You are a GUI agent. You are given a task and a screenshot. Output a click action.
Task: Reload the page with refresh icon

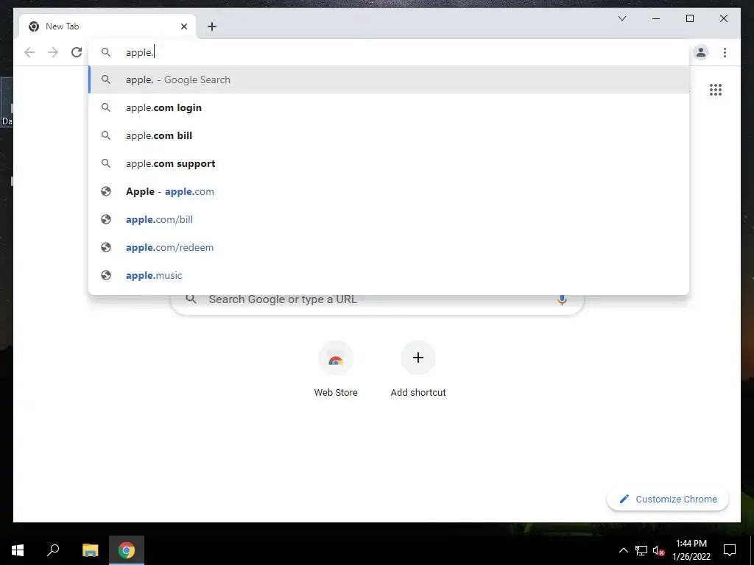tap(77, 52)
